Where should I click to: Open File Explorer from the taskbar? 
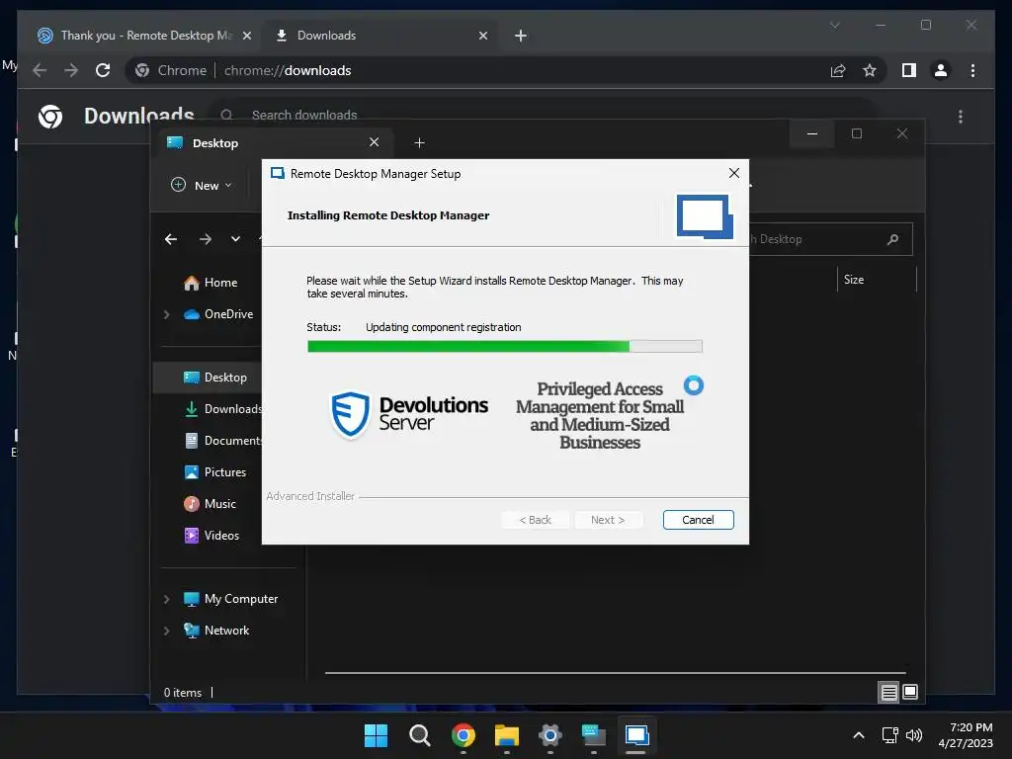point(507,735)
